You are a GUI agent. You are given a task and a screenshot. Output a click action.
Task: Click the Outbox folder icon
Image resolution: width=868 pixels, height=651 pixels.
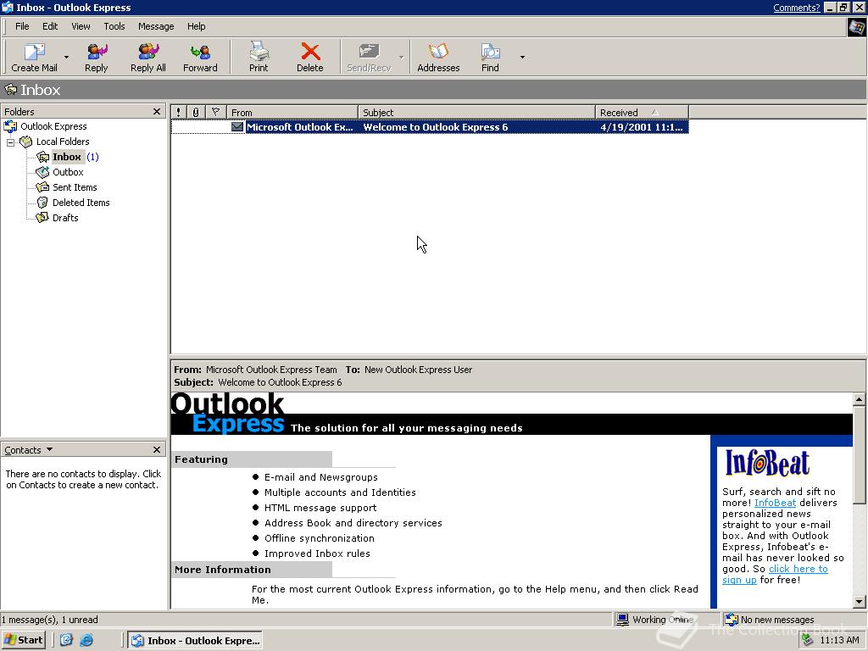pyautogui.click(x=42, y=172)
